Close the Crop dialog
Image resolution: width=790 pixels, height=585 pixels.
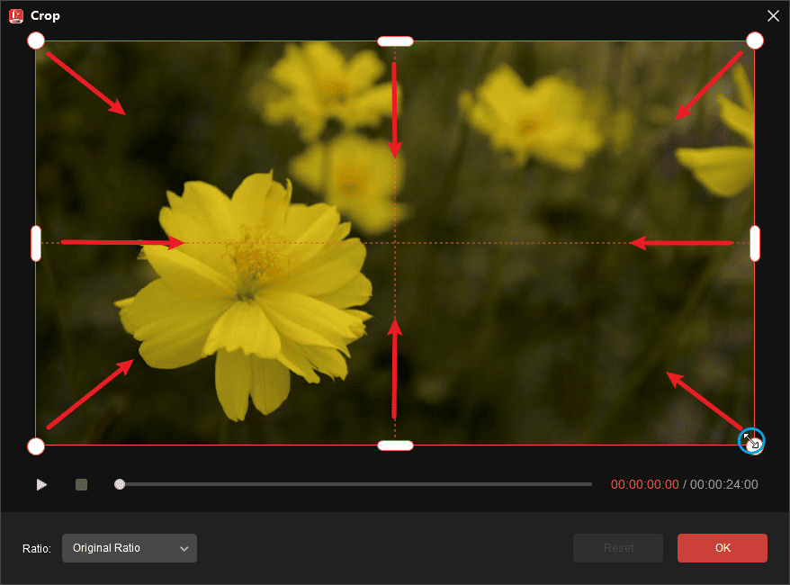coord(774,16)
